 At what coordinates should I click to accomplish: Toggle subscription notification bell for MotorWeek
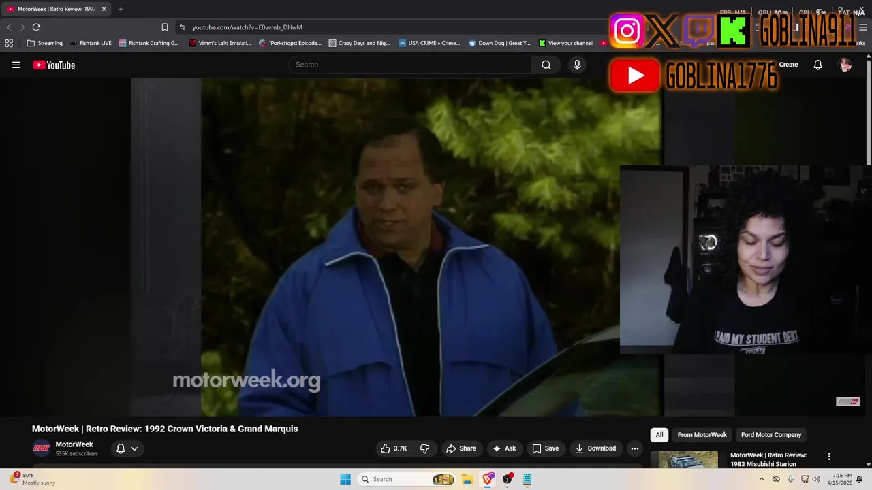121,448
